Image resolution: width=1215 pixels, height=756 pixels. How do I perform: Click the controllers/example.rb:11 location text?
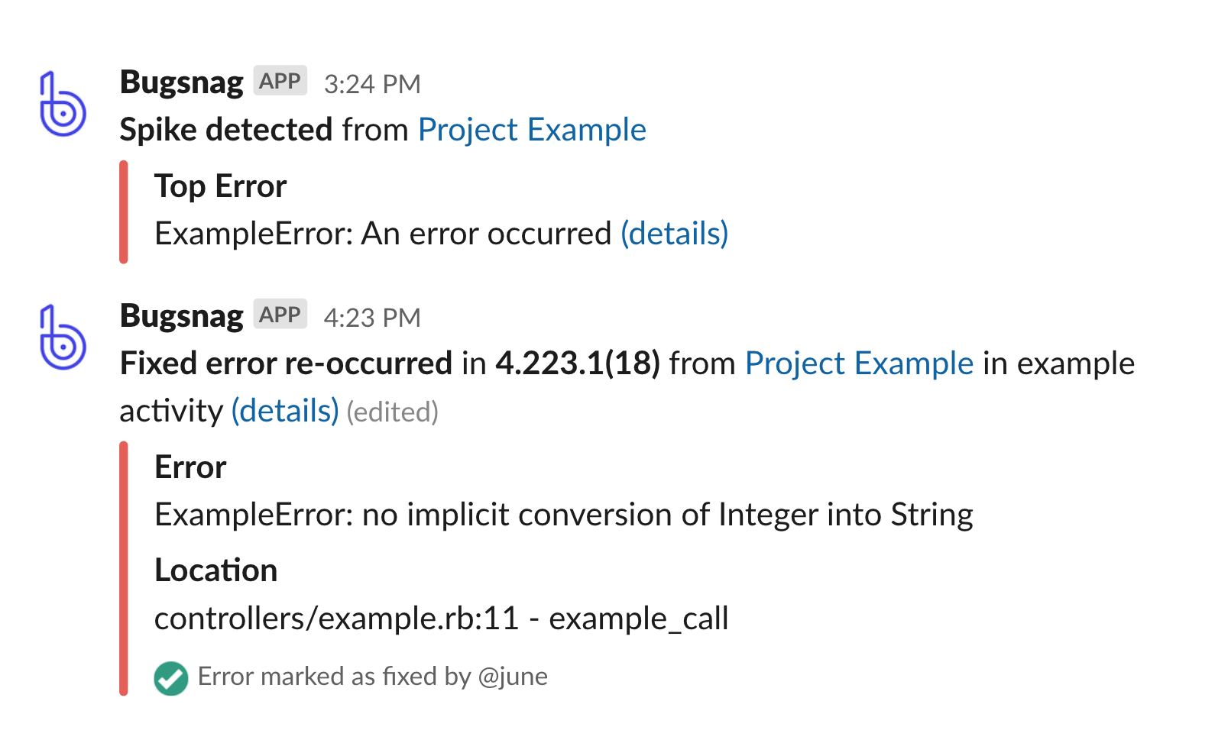click(x=337, y=619)
